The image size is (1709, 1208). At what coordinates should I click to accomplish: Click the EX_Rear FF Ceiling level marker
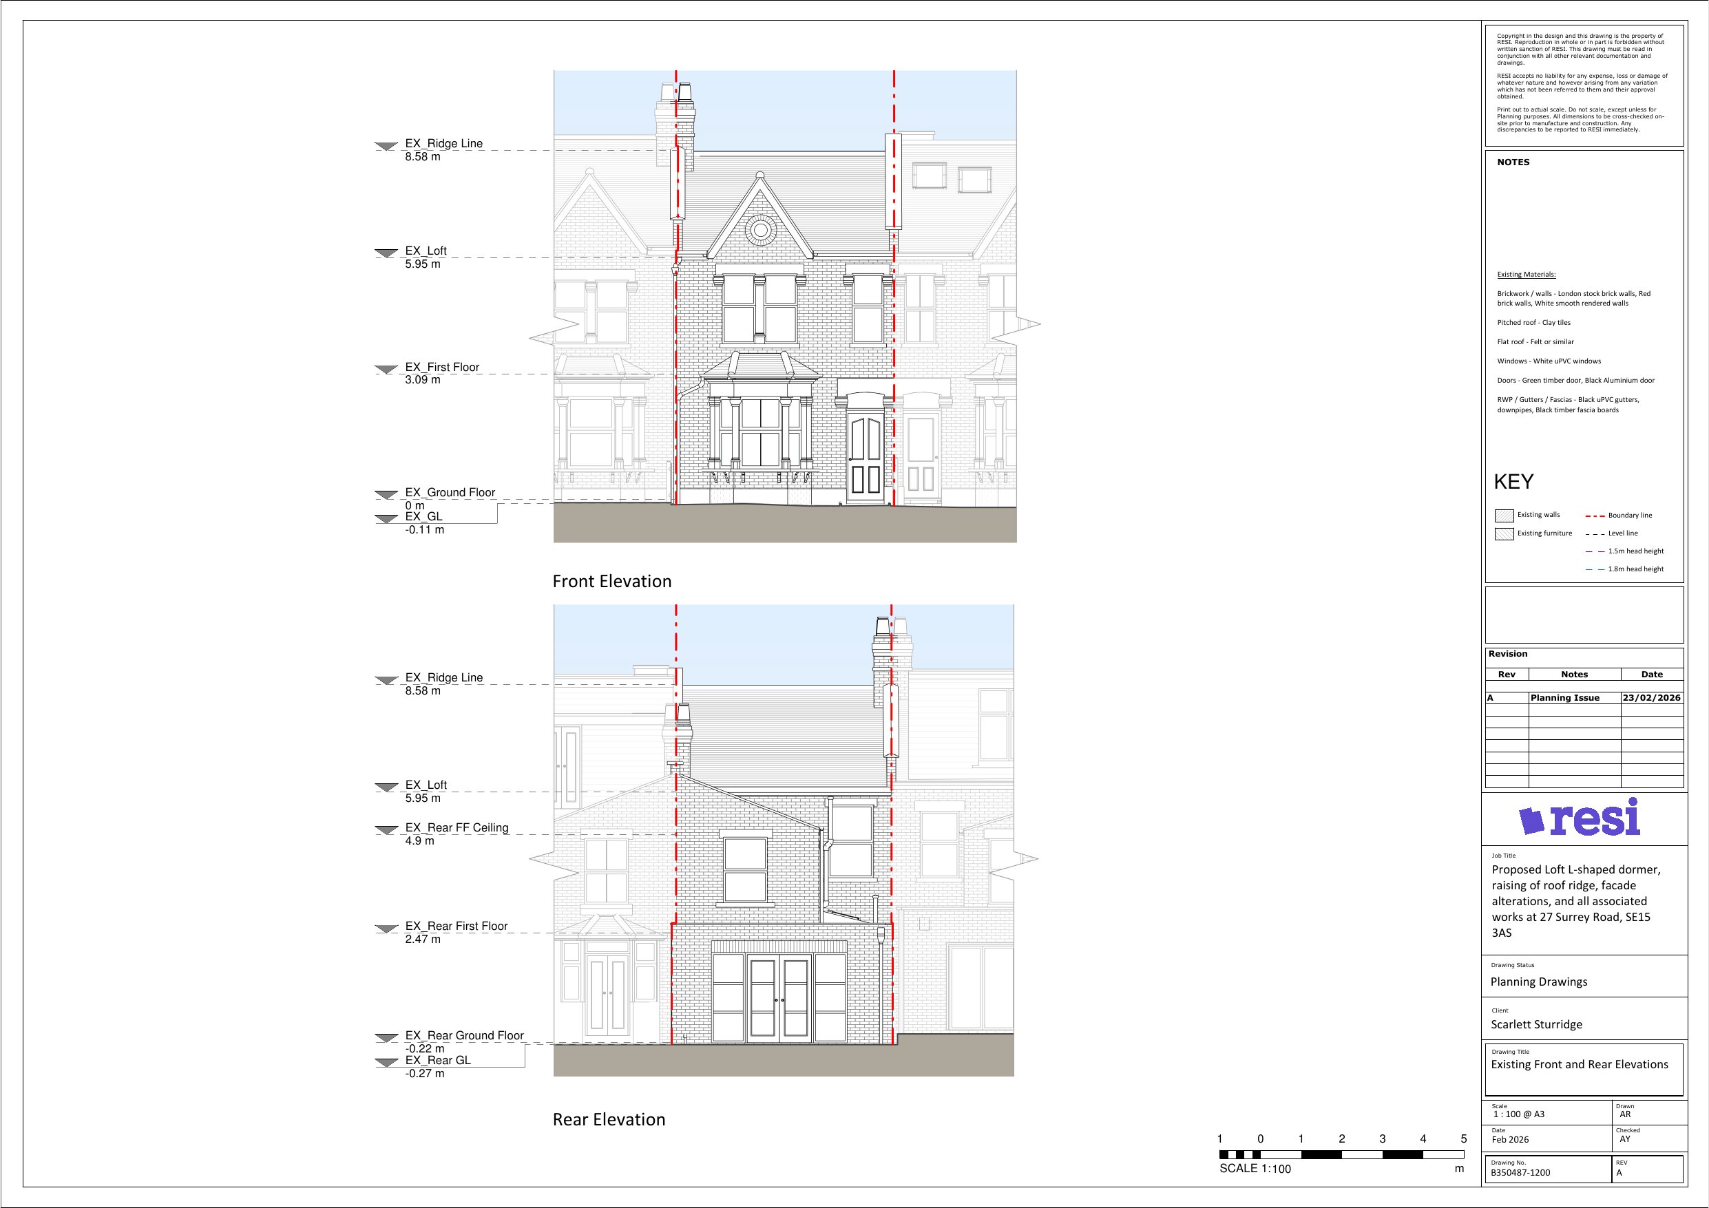click(x=386, y=831)
